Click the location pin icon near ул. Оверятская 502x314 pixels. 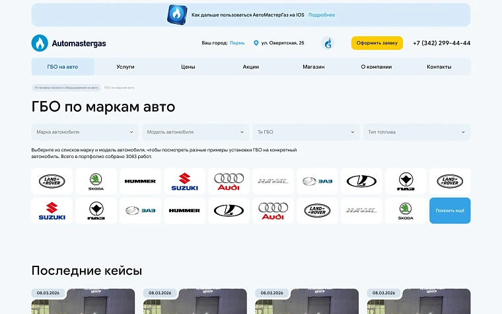click(x=256, y=43)
